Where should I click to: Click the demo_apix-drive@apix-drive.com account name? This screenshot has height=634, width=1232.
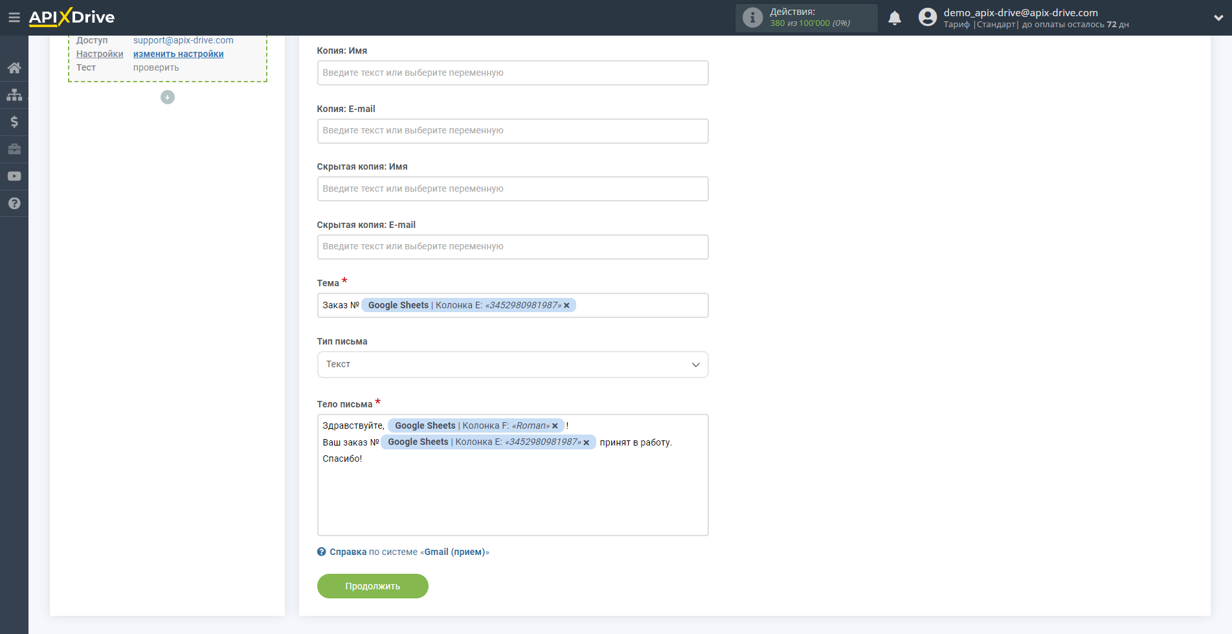pos(1020,12)
